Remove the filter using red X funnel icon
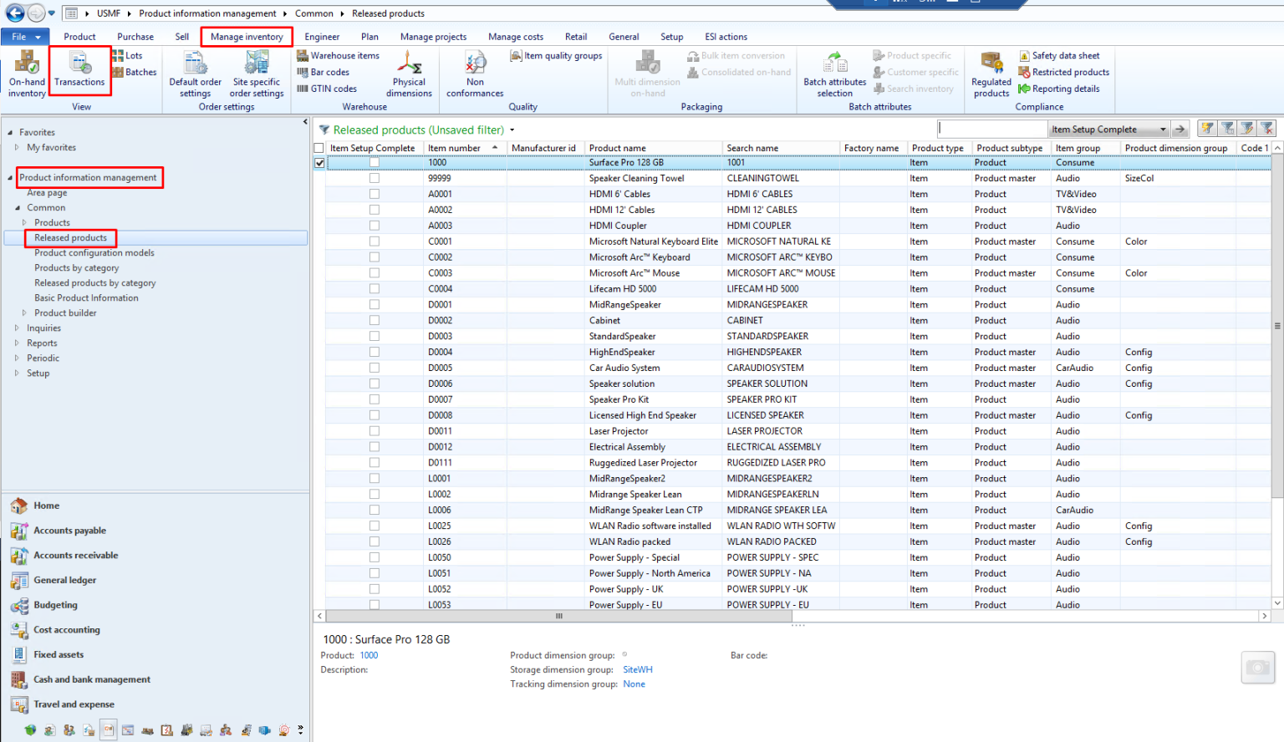The width and height of the screenshot is (1284, 742). pos(1266,128)
